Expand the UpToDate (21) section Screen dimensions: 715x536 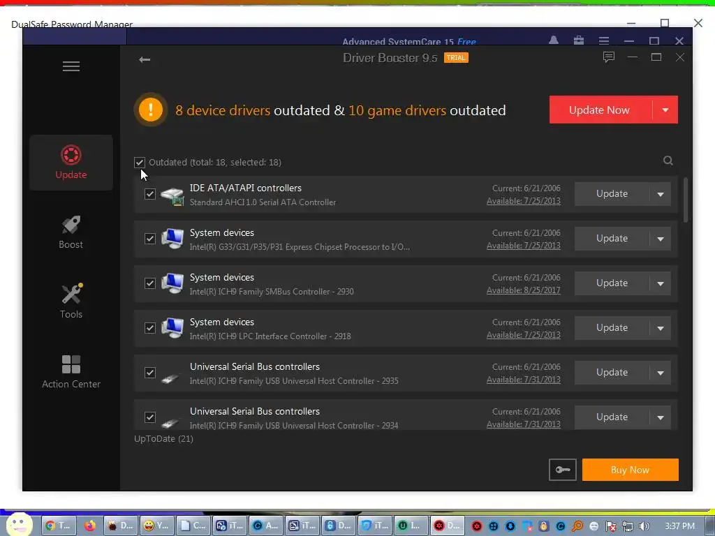(163, 439)
